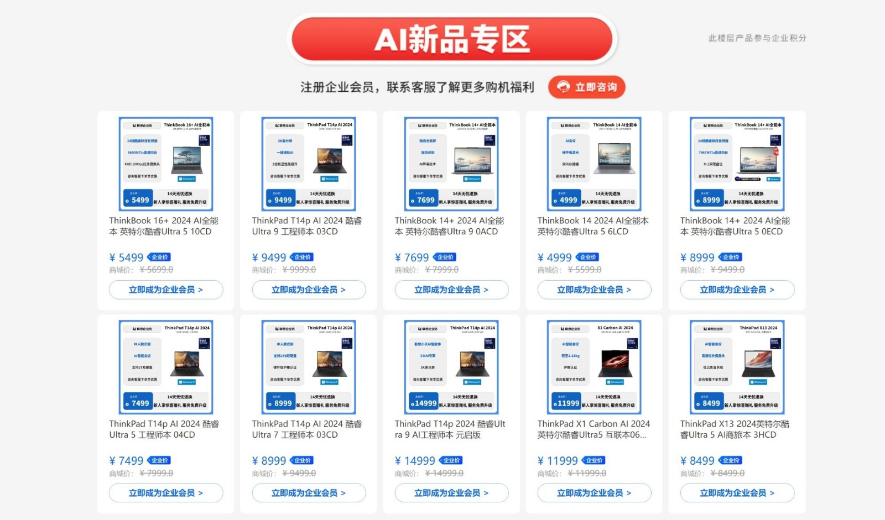
Task: Click the ¥ 14999 enterprise price
Action: 415,461
